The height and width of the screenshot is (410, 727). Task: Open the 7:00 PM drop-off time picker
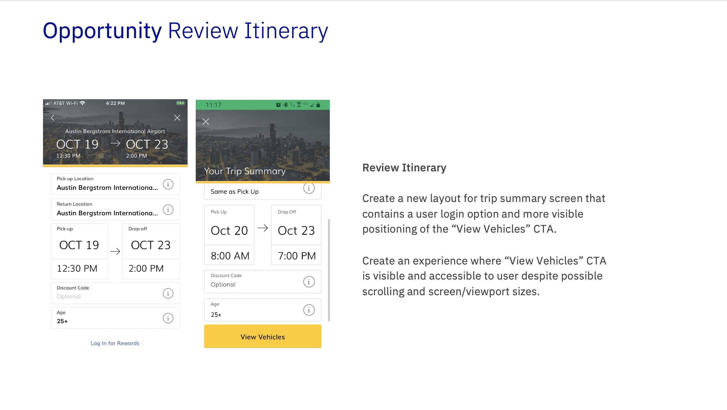(296, 255)
